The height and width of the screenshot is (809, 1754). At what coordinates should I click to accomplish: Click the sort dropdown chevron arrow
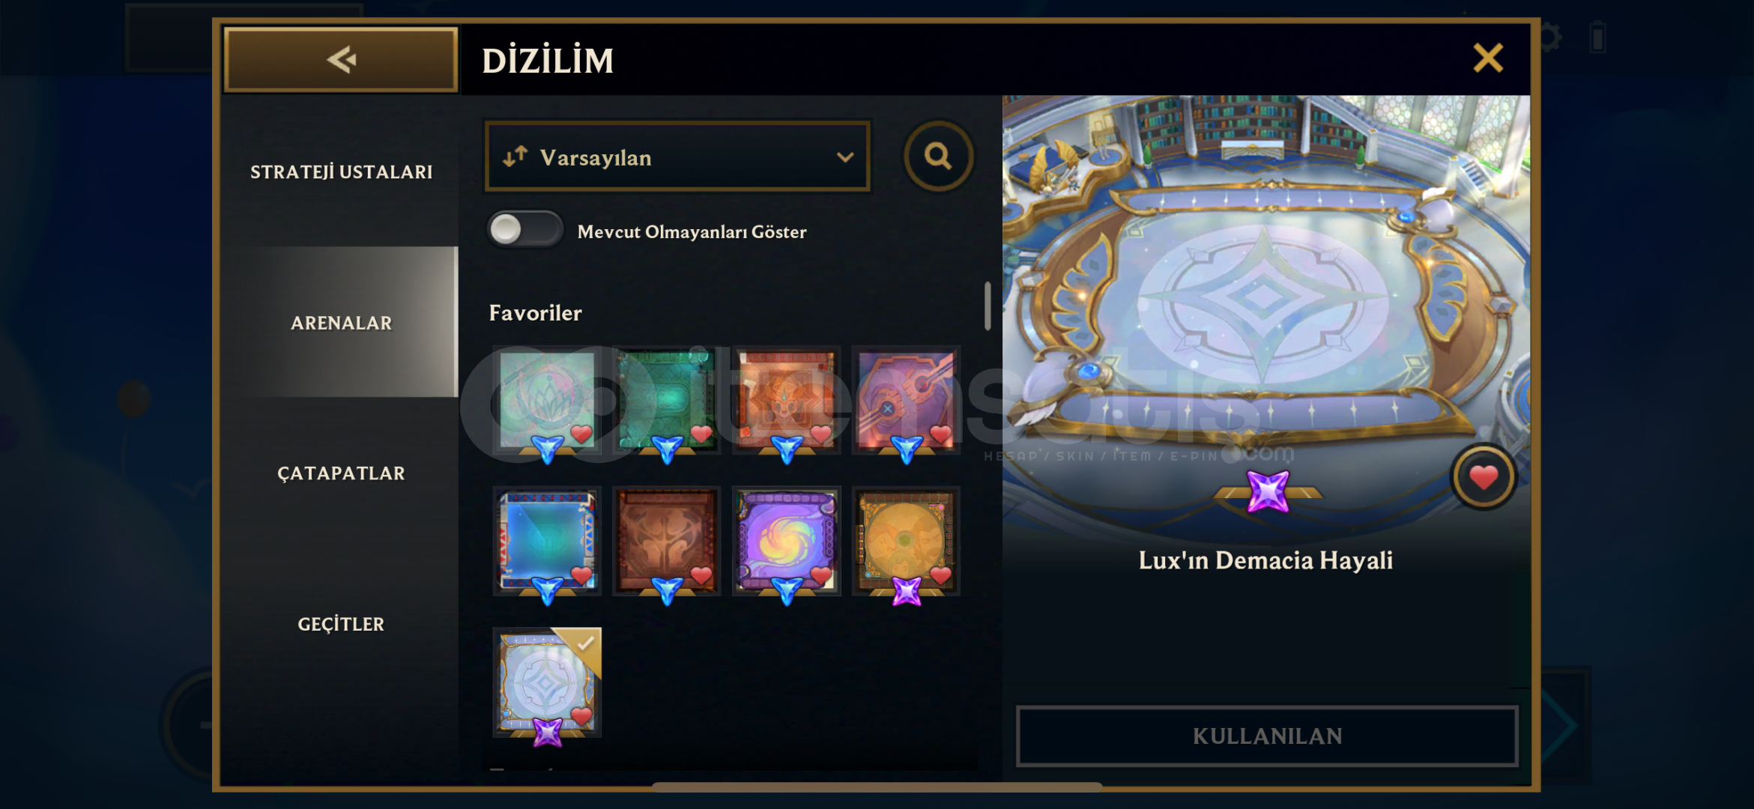tap(845, 157)
